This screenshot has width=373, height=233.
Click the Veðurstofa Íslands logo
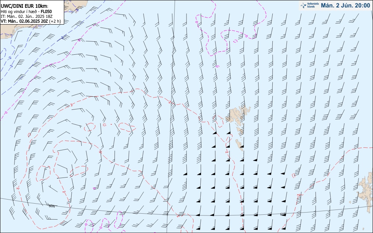tap(310, 5)
